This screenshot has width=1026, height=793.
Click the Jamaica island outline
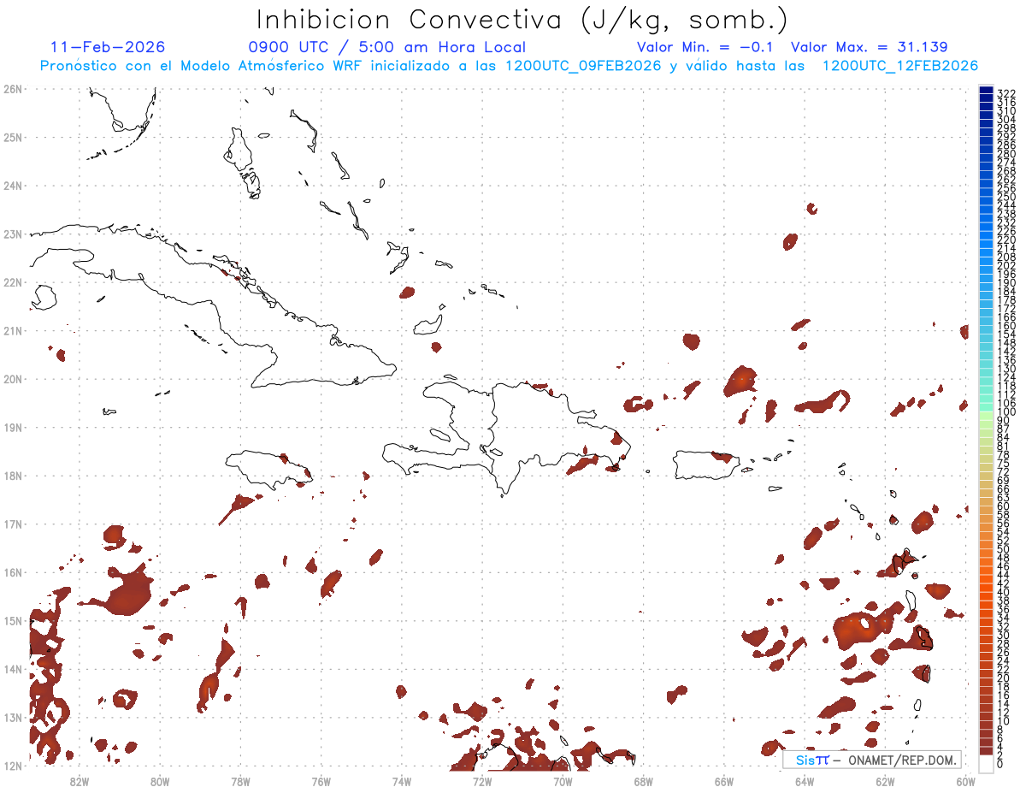(268, 469)
